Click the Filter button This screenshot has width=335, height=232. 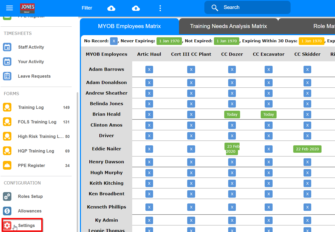[x=87, y=8]
